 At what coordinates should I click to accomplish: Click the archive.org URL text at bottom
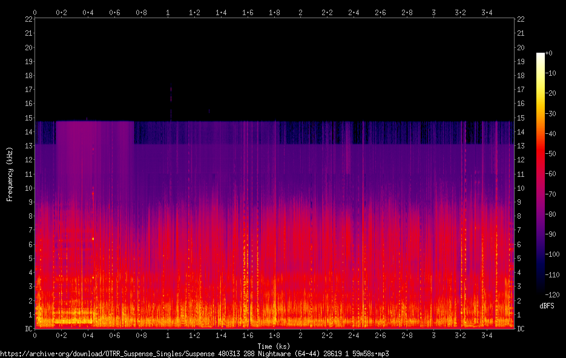coord(194,354)
